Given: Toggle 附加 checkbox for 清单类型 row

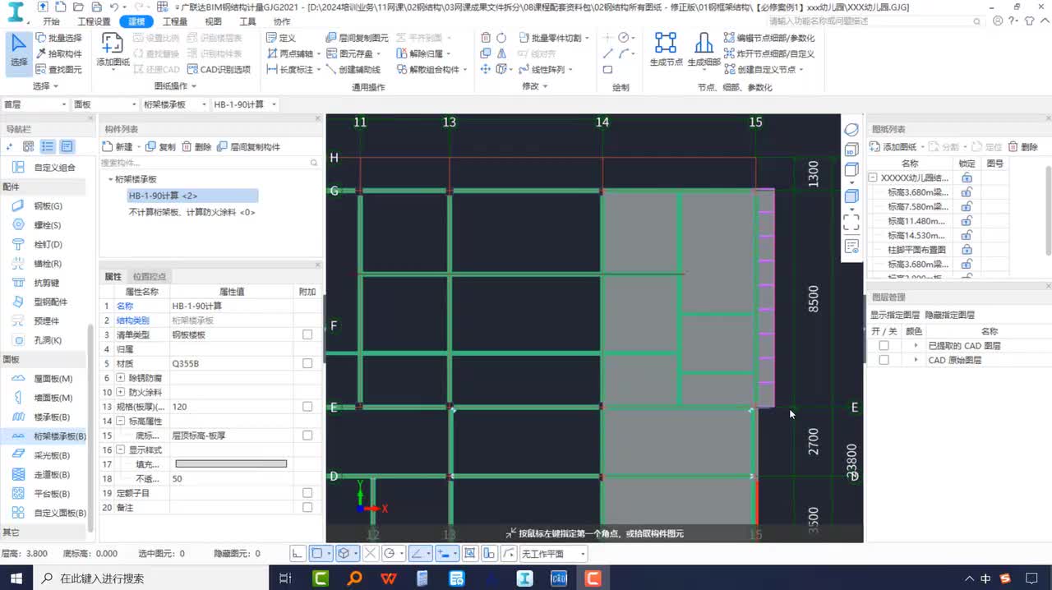Looking at the screenshot, I should (x=307, y=334).
